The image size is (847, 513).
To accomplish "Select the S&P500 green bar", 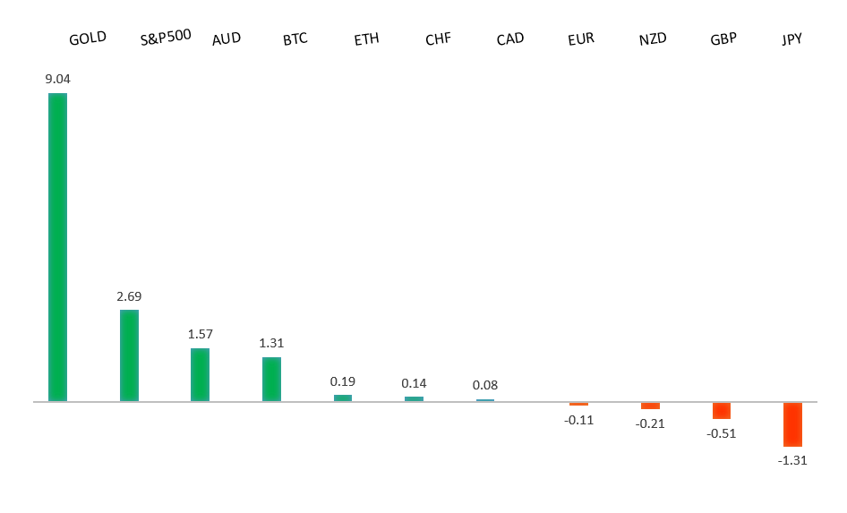I will (129, 355).
